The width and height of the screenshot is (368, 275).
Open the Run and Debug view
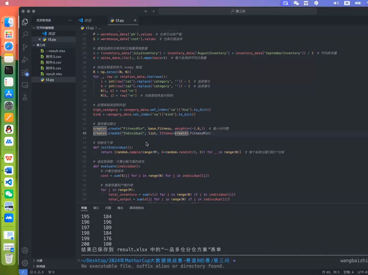point(25,60)
